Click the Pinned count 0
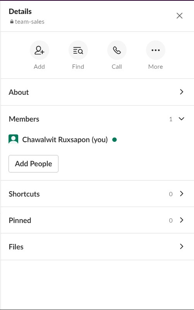The image size is (194, 310). [171, 220]
